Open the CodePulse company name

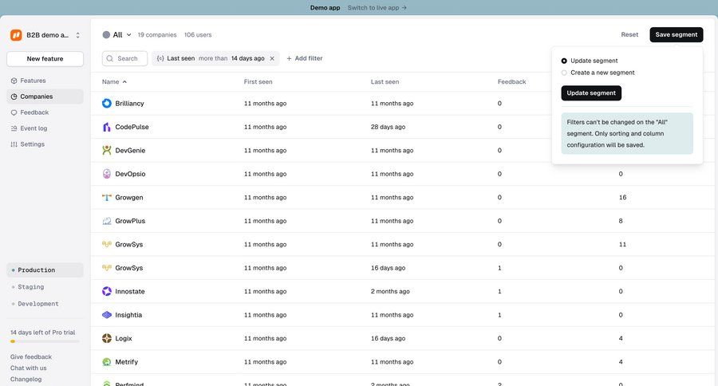(132, 127)
